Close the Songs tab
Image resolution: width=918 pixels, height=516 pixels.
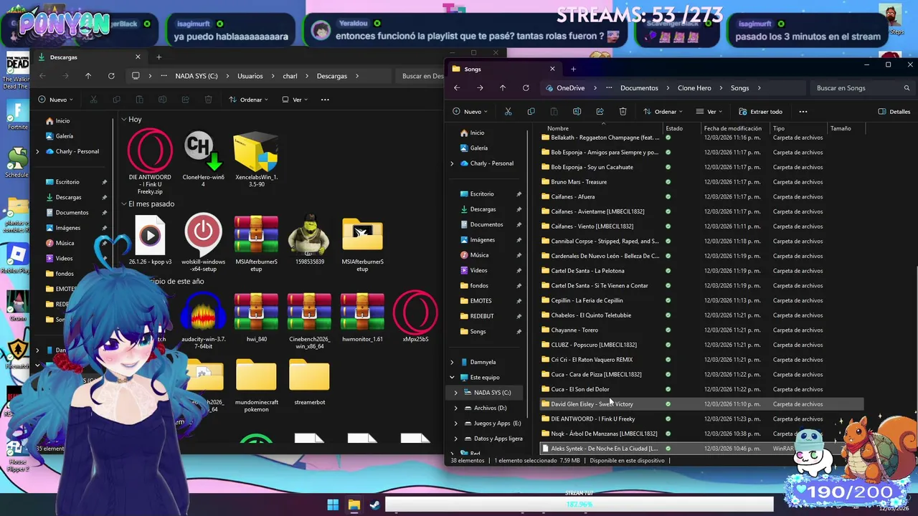click(x=552, y=69)
